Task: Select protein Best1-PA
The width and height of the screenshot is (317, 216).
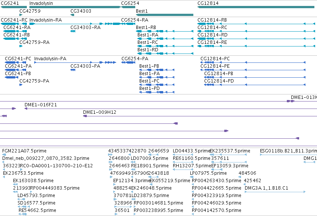Action: [149, 74]
